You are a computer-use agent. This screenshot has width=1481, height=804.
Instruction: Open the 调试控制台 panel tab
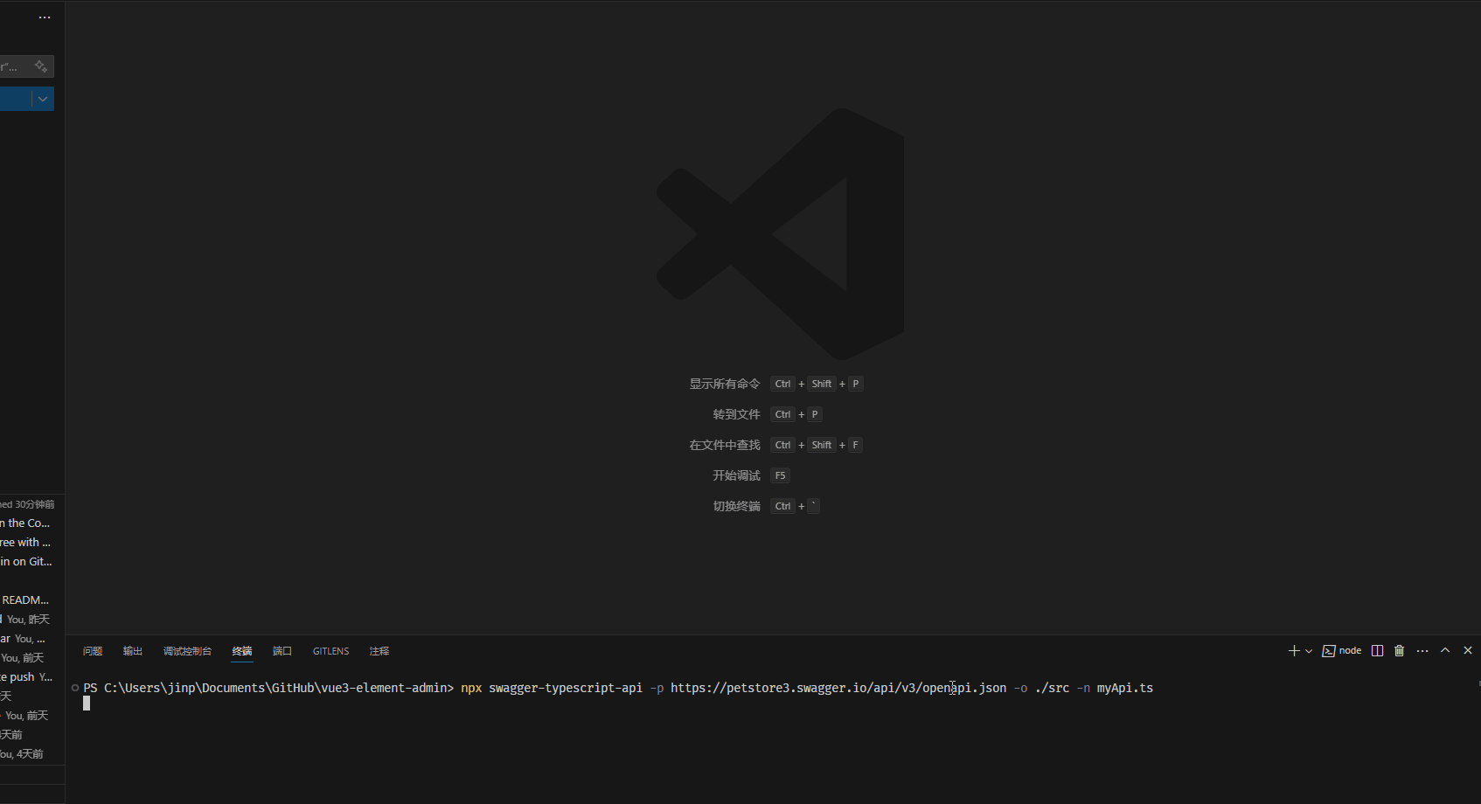coord(187,651)
